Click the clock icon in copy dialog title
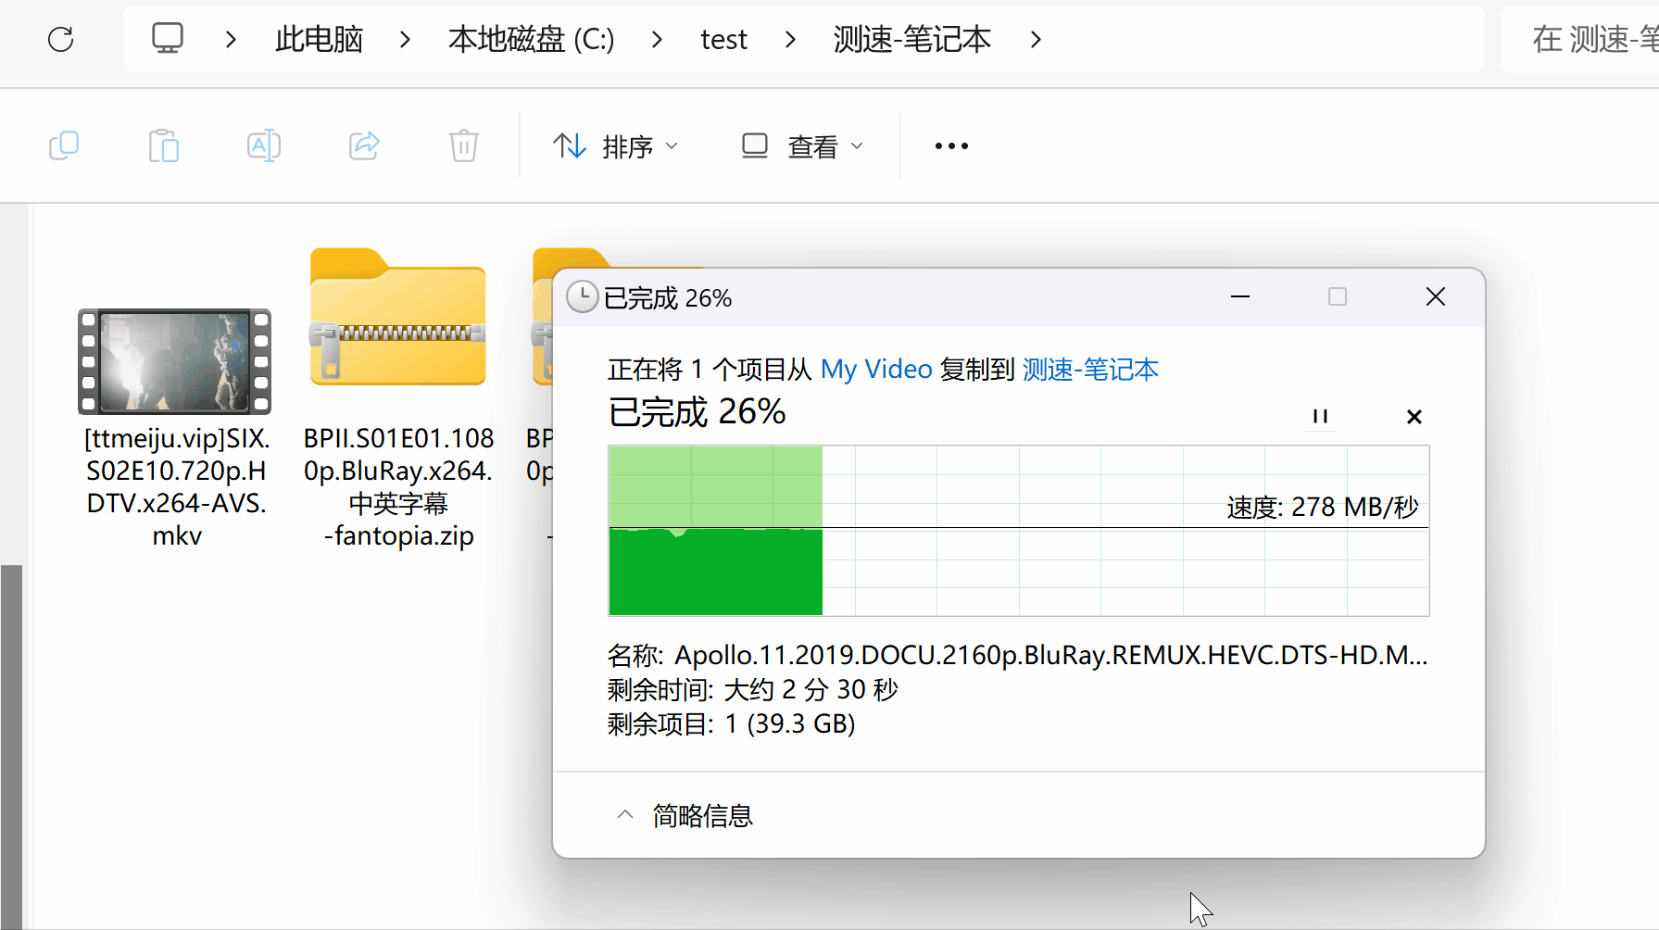 [582, 297]
